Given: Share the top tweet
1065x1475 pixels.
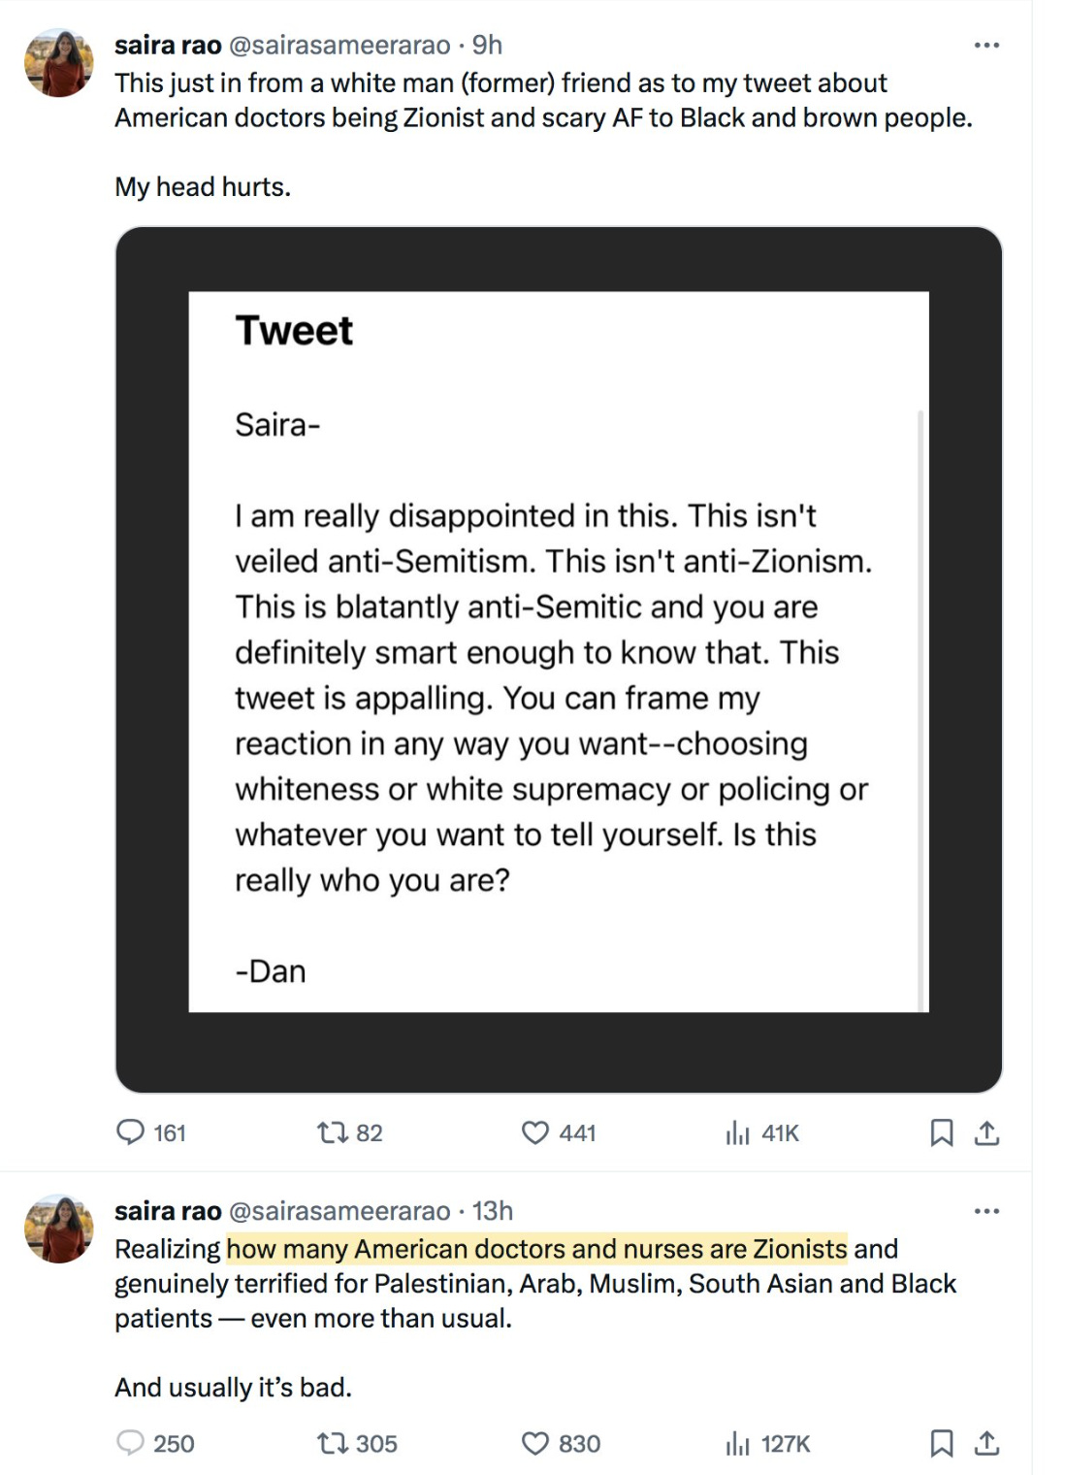Looking at the screenshot, I should click(987, 1131).
